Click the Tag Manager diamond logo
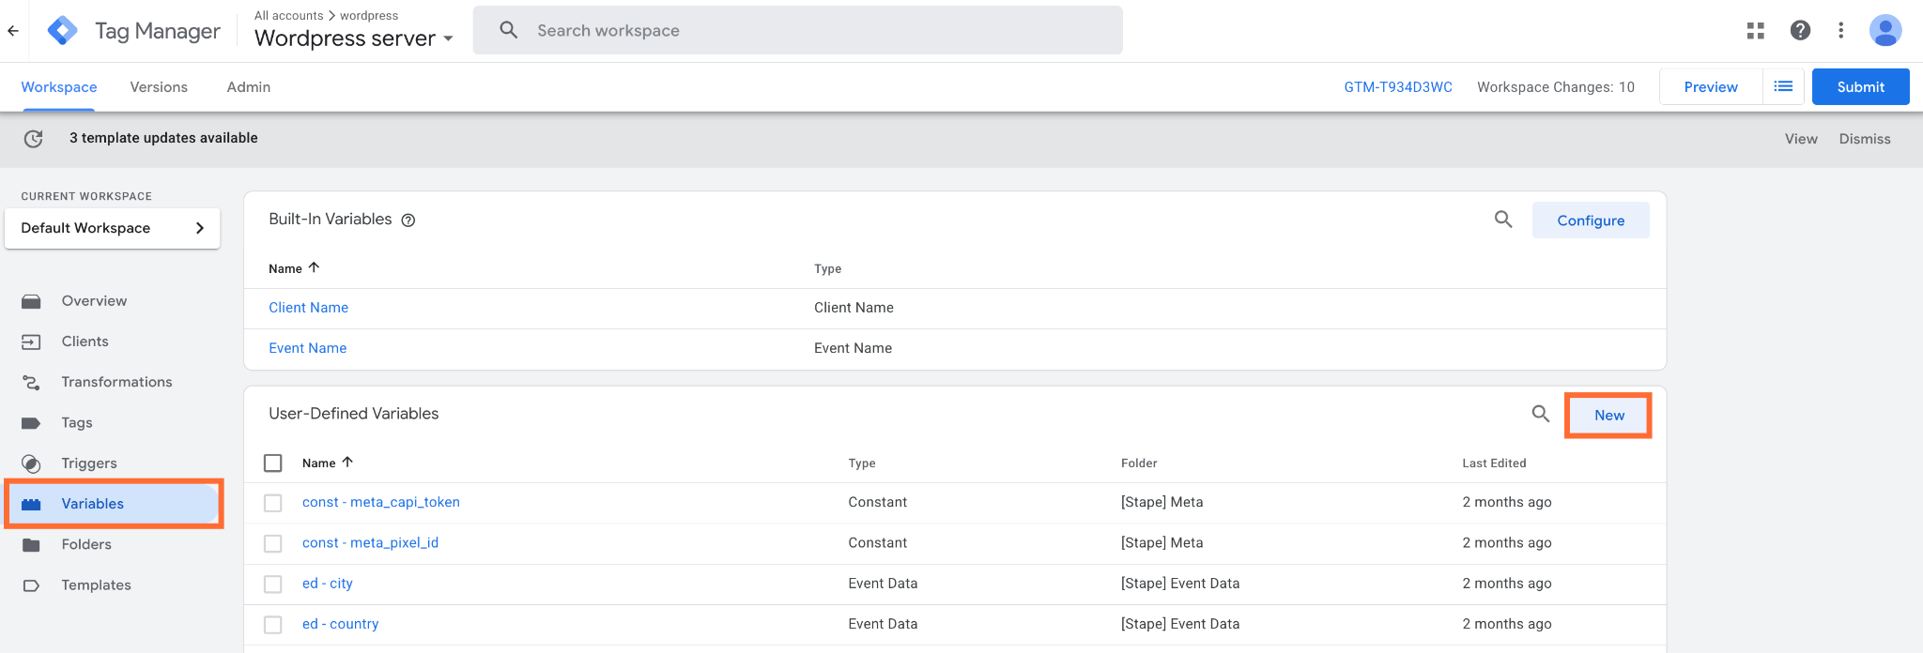Screen dimensions: 1923x653 point(62,31)
